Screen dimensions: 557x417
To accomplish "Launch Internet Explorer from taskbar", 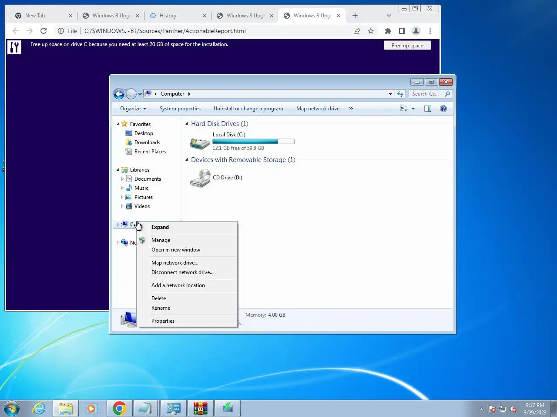I will [39, 408].
